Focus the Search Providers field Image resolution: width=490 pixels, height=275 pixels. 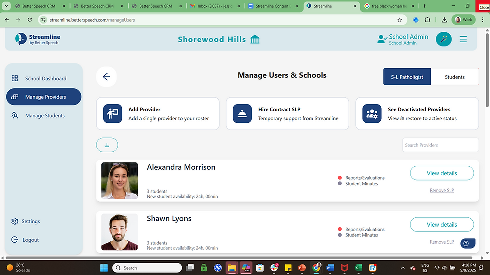(440, 145)
